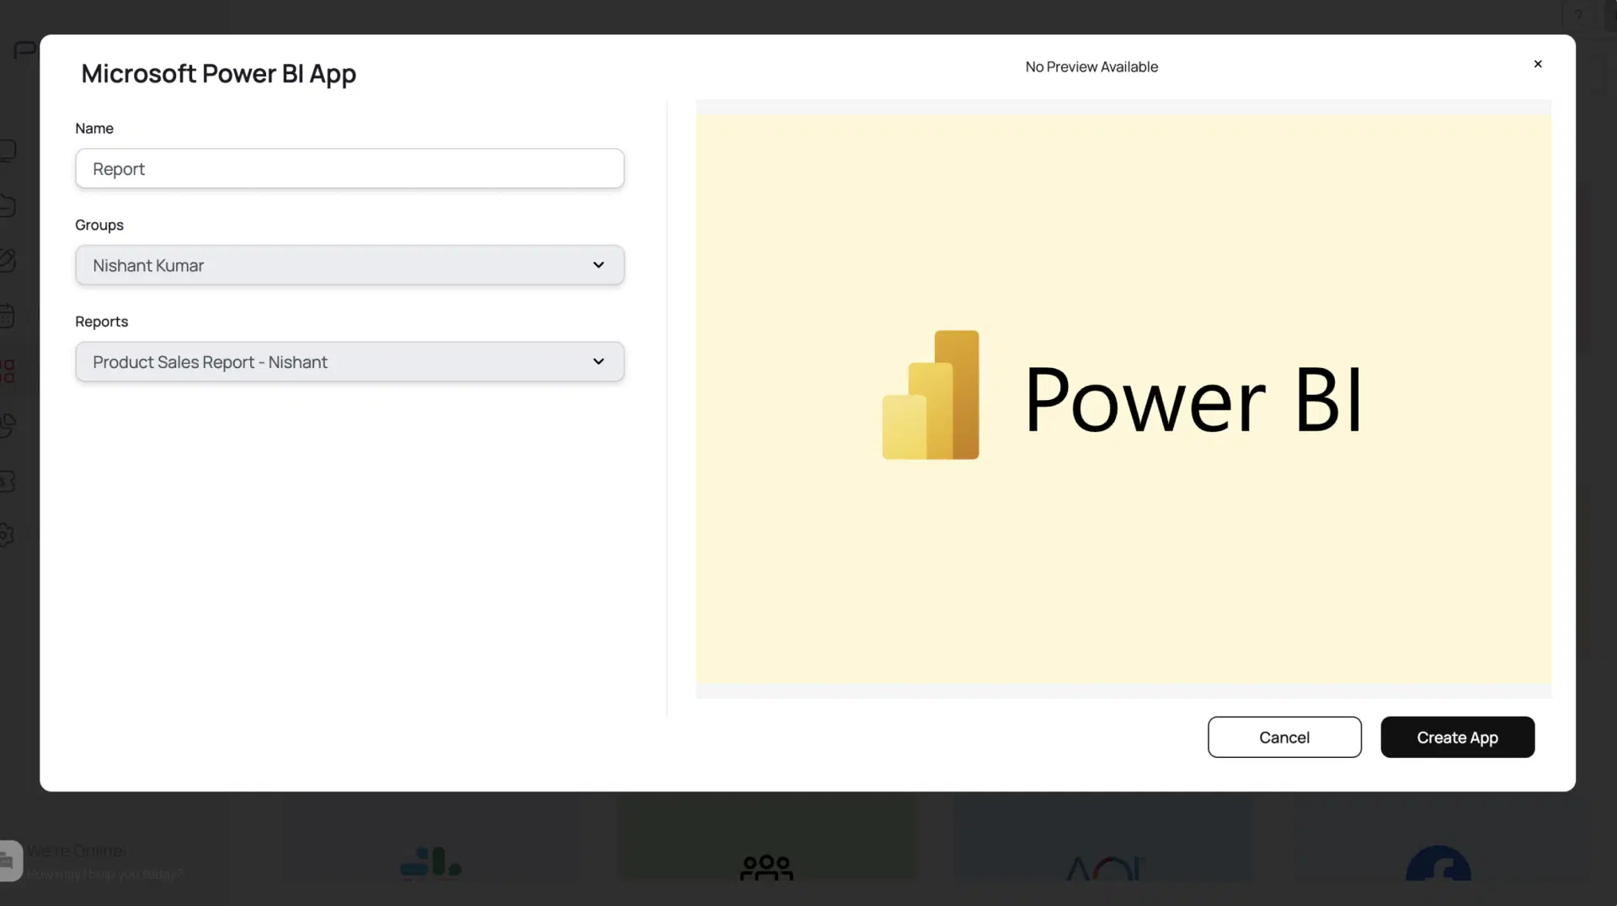Open the folder icon in the sidebar
Screen dimensions: 1617x906
point(8,205)
